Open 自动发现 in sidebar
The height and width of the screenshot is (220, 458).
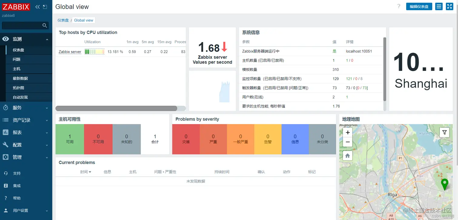(29, 97)
